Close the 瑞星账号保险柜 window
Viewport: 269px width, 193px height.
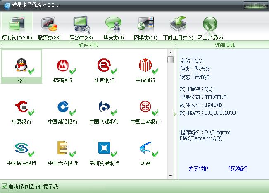point(264,5)
